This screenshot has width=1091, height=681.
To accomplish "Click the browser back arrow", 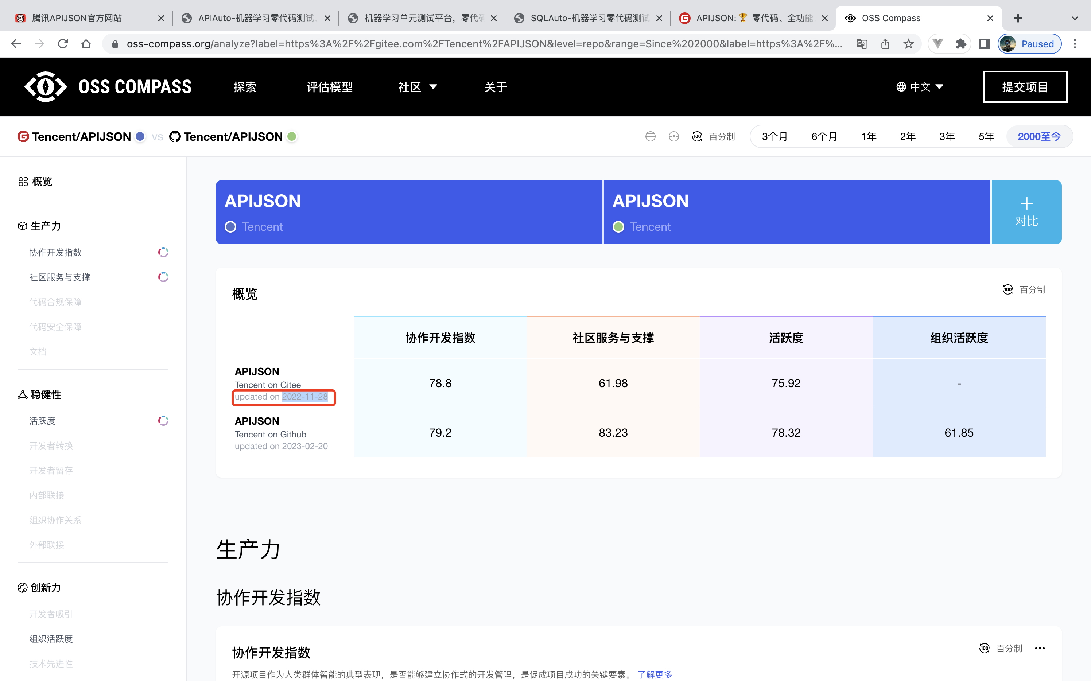I will [16, 44].
